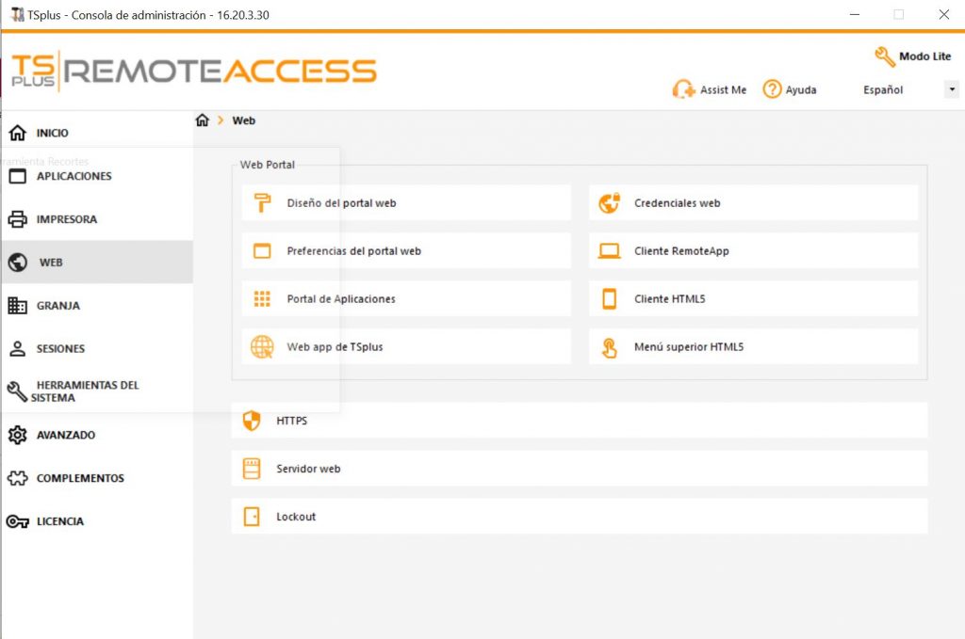Screen dimensions: 965x639
Task: Open Sesiones from the sidebar
Action: [60, 349]
